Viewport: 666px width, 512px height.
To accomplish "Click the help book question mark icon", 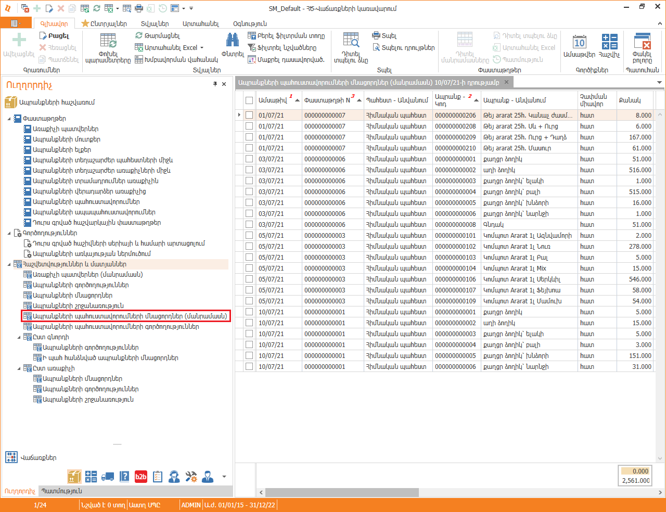I will coord(124,476).
